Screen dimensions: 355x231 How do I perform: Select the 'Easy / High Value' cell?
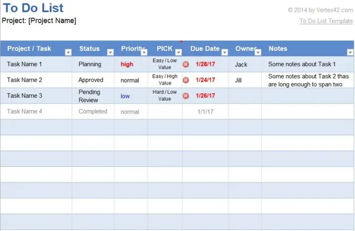165,80
